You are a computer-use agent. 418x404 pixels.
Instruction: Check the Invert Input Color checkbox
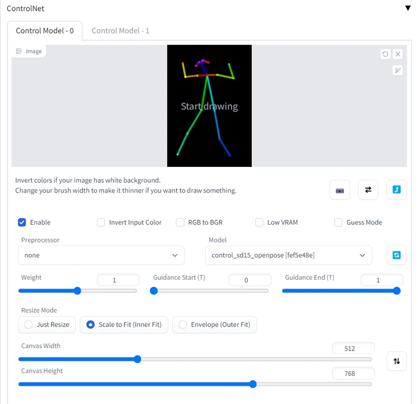[x=101, y=222]
